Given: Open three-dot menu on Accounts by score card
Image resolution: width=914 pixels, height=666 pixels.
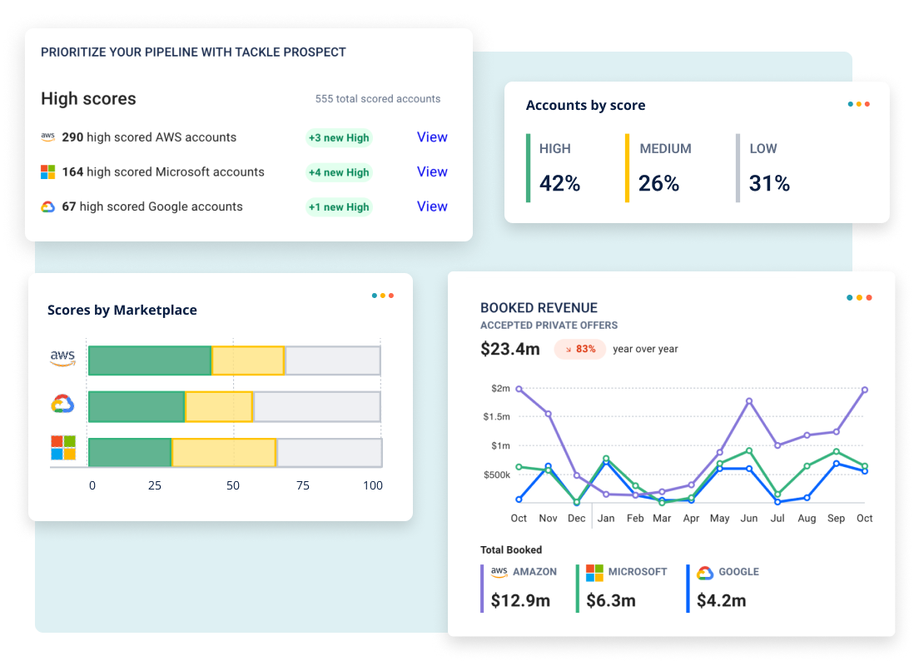Looking at the screenshot, I should coord(858,104).
